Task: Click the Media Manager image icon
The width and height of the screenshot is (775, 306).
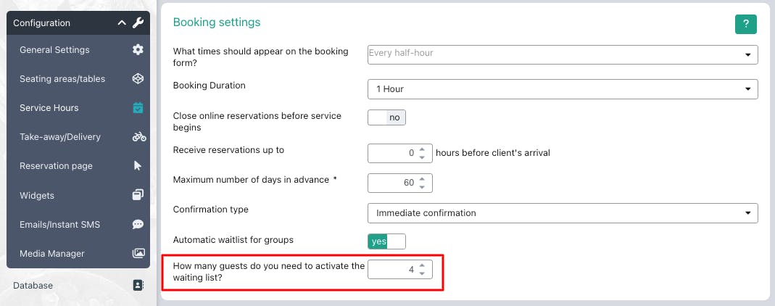Action: [x=138, y=253]
